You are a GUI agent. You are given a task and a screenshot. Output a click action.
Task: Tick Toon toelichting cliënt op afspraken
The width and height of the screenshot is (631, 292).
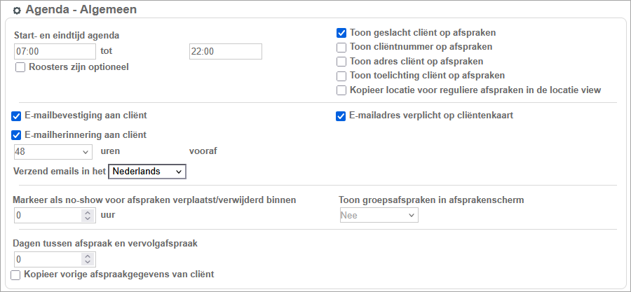[341, 76]
